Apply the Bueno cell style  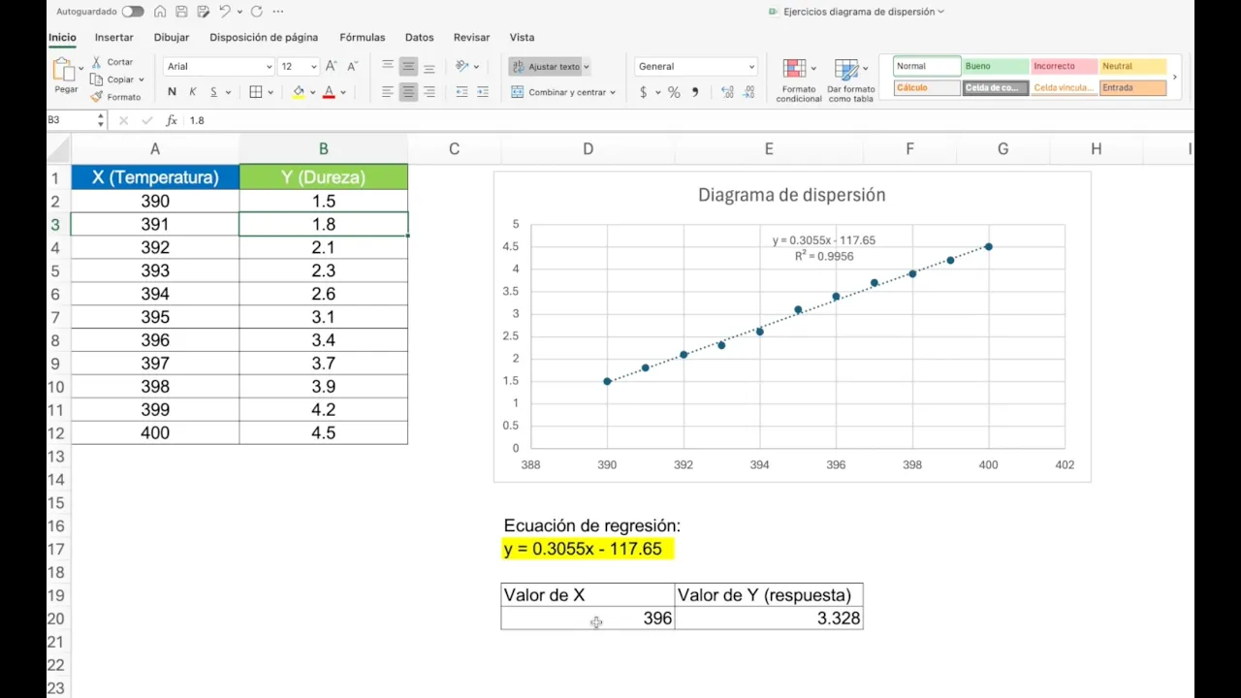(x=995, y=66)
